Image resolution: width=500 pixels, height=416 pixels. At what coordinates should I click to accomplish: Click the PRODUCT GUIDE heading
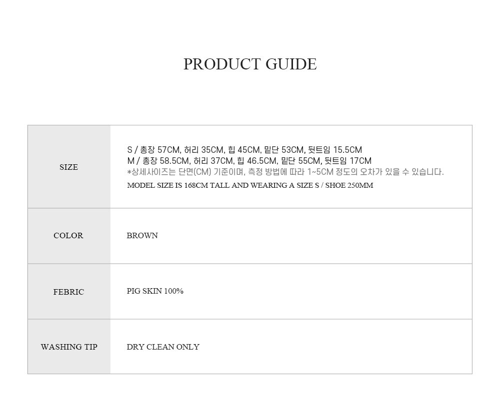click(250, 64)
